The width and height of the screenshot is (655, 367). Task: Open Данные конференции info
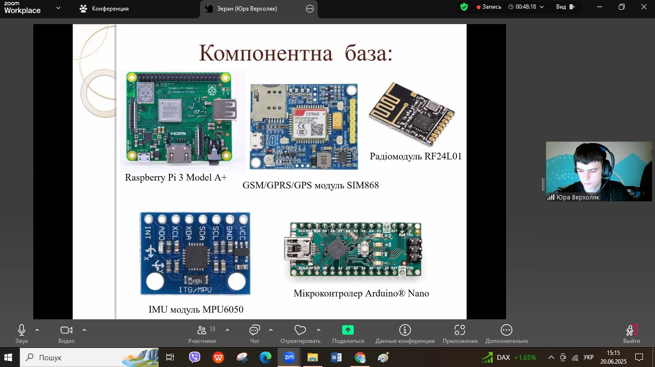click(405, 333)
